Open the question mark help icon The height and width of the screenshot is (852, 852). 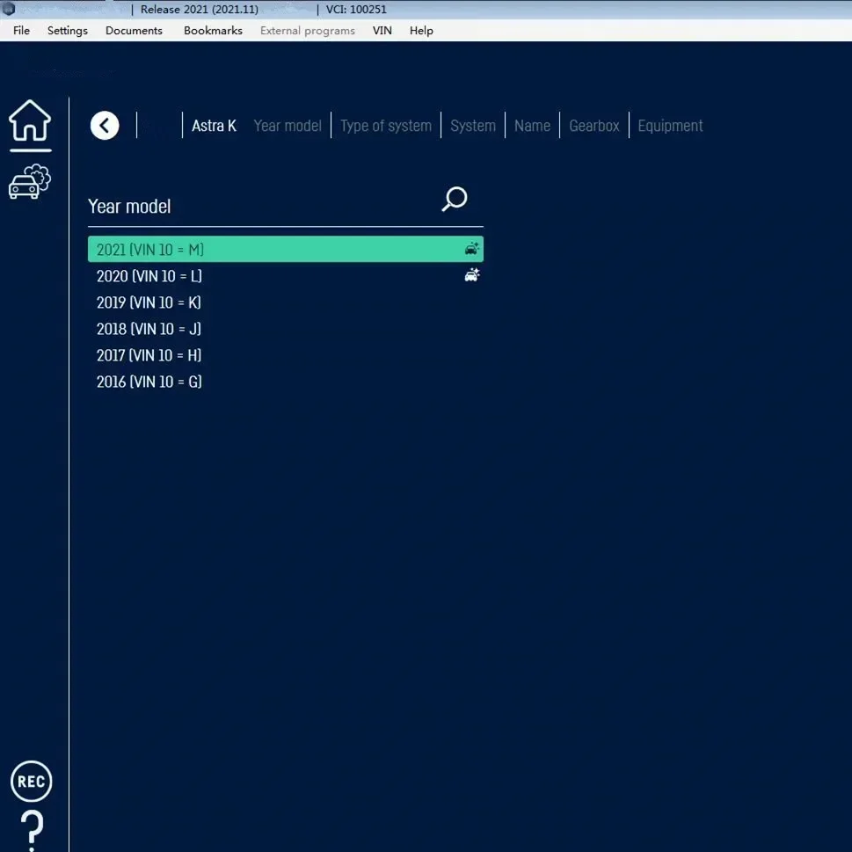[x=32, y=830]
